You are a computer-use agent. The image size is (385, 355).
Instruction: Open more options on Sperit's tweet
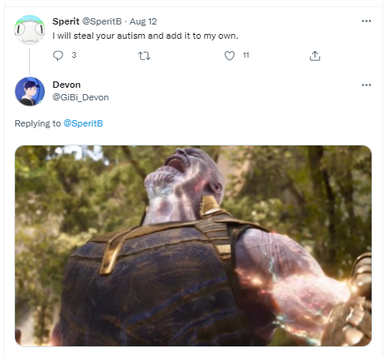pos(366,21)
